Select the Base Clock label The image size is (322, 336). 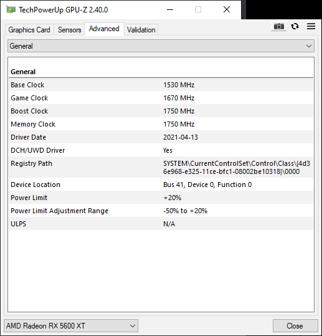coord(27,85)
